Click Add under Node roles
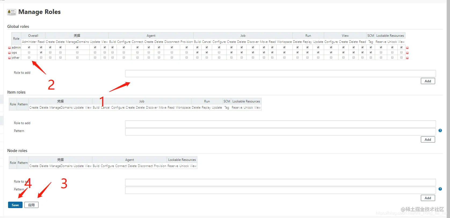 pyautogui.click(x=428, y=198)
